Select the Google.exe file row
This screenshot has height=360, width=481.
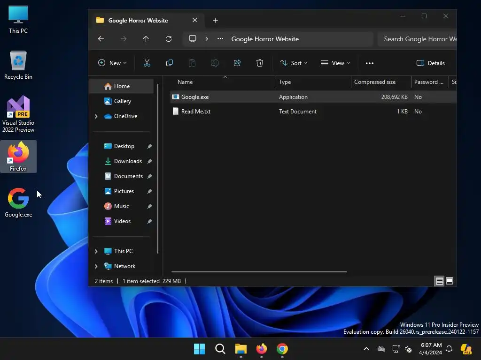click(x=313, y=97)
